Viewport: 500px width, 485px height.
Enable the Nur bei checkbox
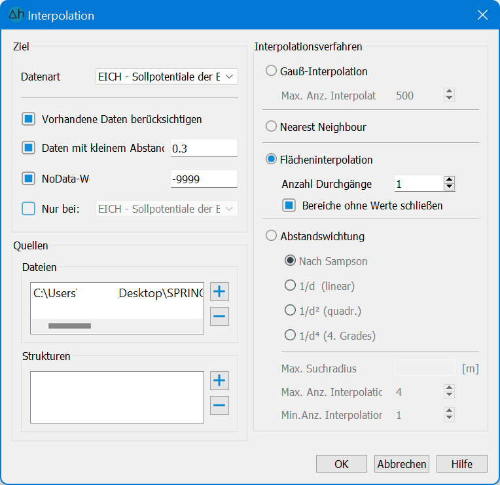[x=28, y=209]
